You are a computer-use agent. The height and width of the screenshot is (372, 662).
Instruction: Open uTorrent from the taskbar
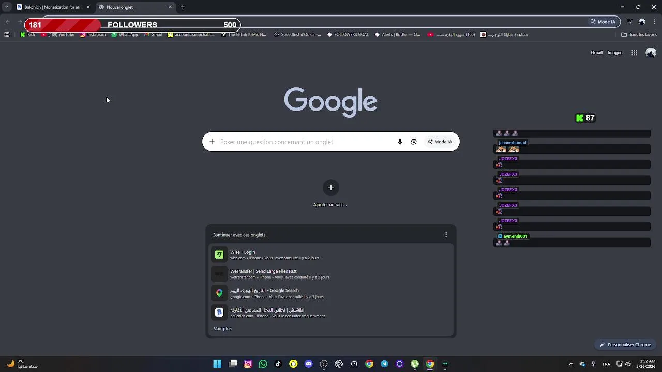click(x=415, y=364)
